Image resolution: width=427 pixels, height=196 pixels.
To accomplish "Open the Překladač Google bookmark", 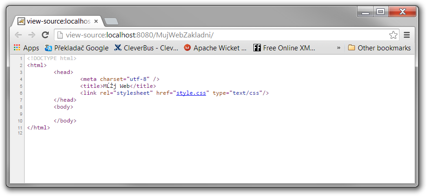I will [77, 48].
